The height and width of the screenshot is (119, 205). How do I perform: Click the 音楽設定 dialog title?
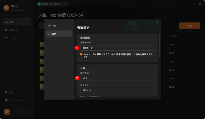(83, 28)
